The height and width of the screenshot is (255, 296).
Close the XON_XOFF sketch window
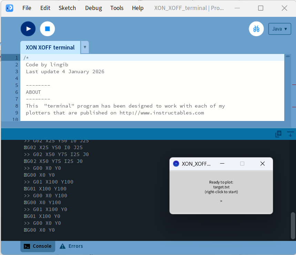tap(262, 164)
